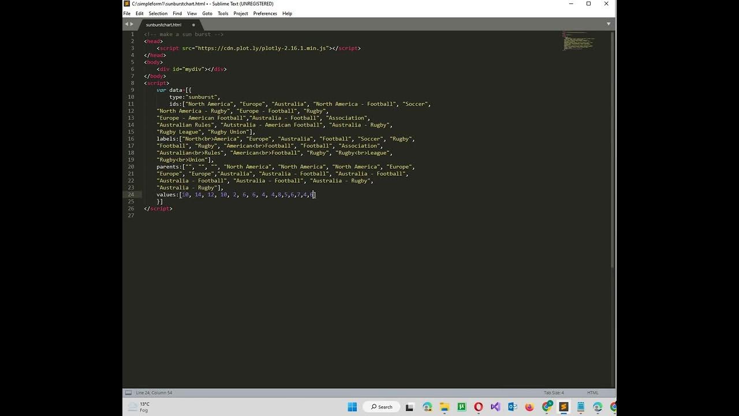Open the File menu
The width and height of the screenshot is (739, 416).
(x=127, y=13)
